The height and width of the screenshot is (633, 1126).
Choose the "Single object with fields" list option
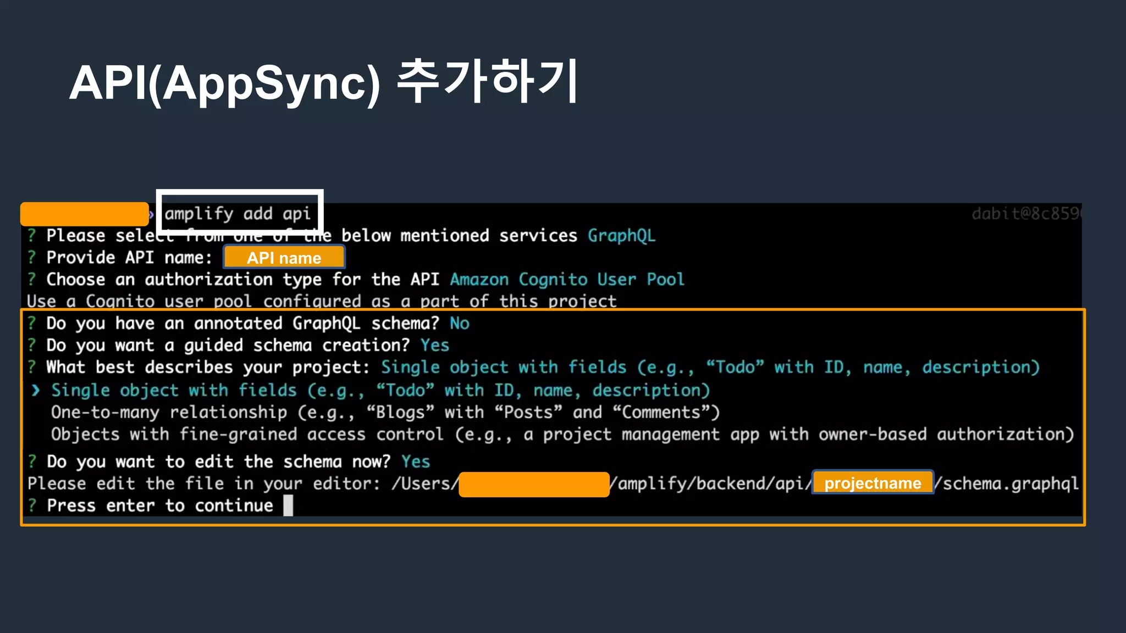tap(380, 390)
